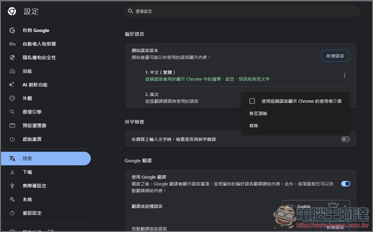Click the shield icon for 隱私權和安全性
The width and height of the screenshot is (373, 232).
tap(12, 57)
